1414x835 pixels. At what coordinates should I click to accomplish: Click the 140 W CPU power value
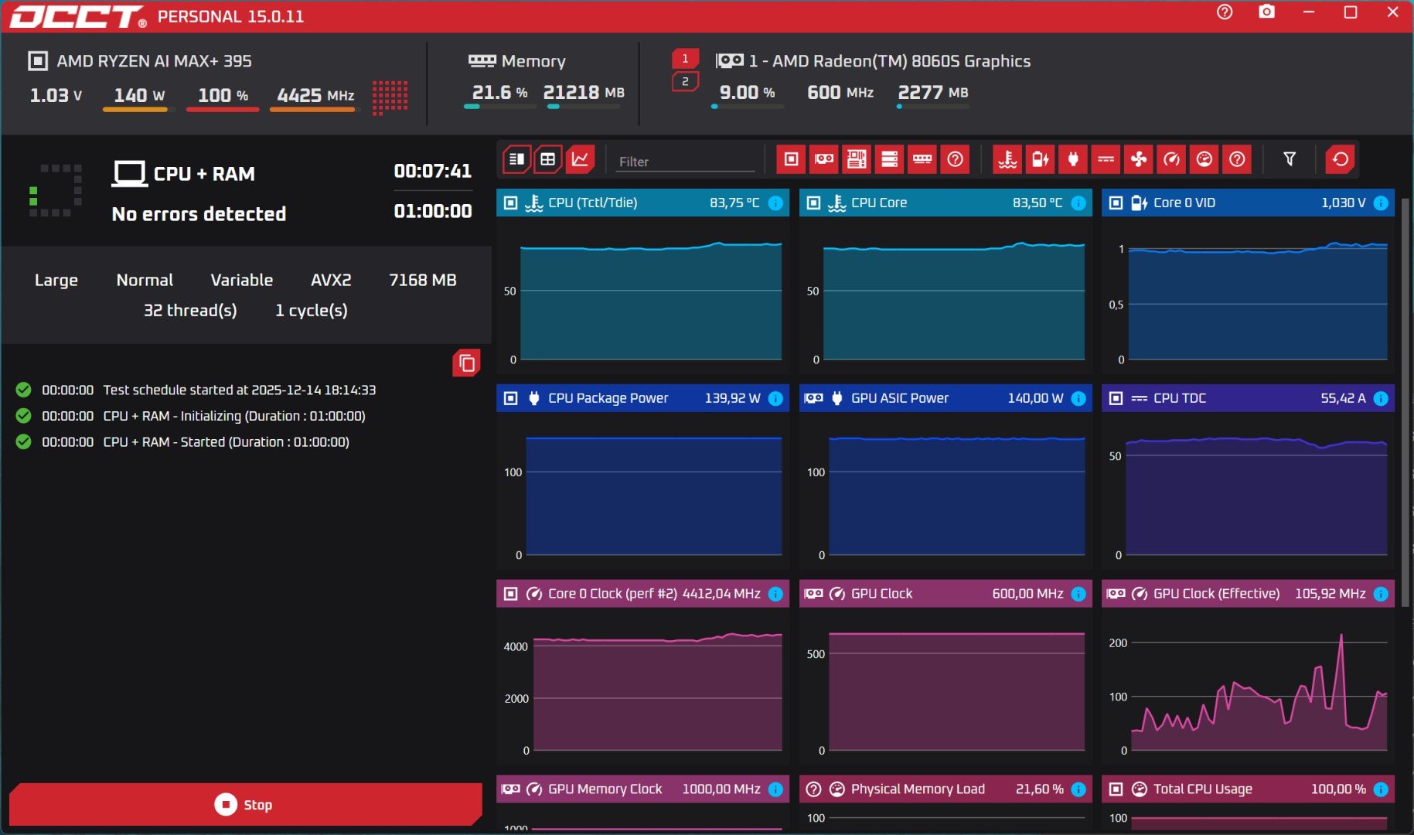point(139,95)
